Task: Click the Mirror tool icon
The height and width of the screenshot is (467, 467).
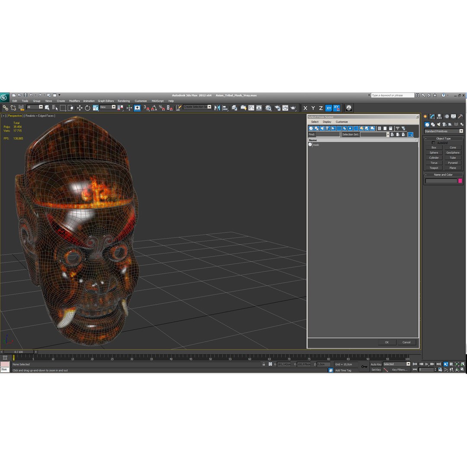Action: pos(217,108)
